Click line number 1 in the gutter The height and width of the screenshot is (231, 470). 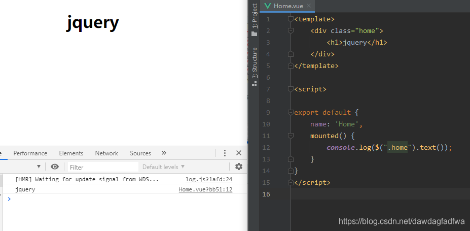click(268, 19)
